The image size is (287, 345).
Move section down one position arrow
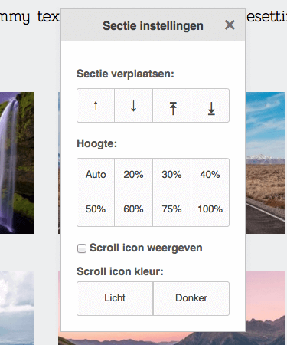point(134,106)
